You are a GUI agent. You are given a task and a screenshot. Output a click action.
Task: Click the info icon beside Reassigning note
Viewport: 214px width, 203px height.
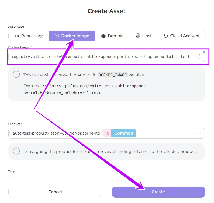click(16, 151)
